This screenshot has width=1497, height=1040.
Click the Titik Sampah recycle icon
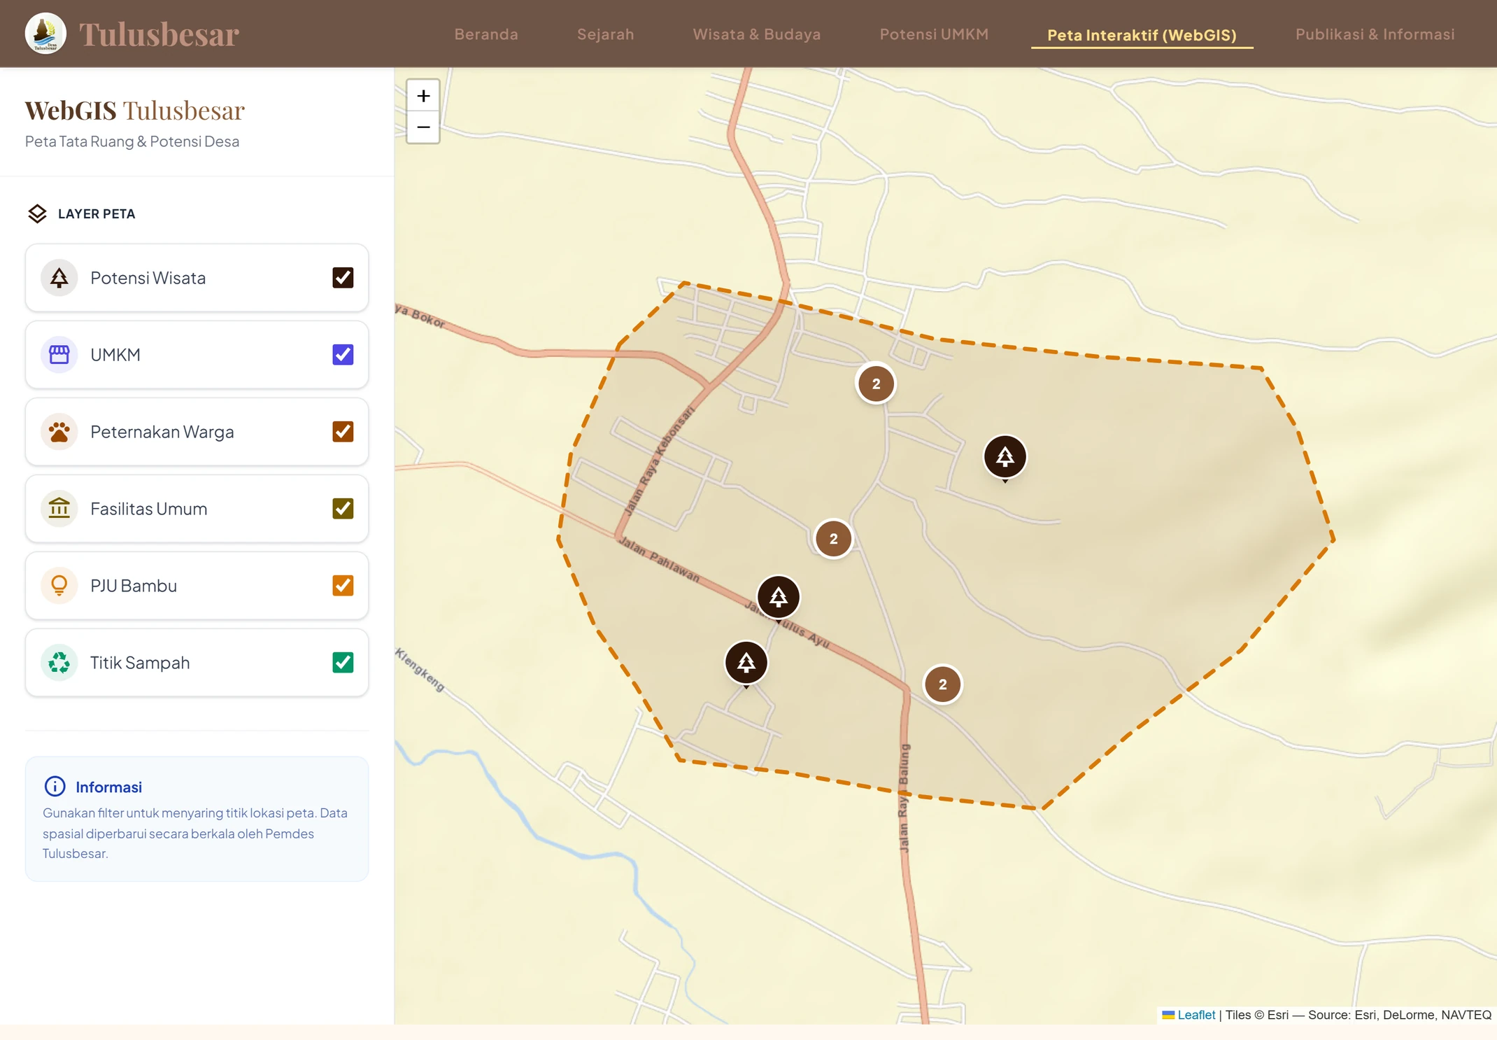point(59,663)
